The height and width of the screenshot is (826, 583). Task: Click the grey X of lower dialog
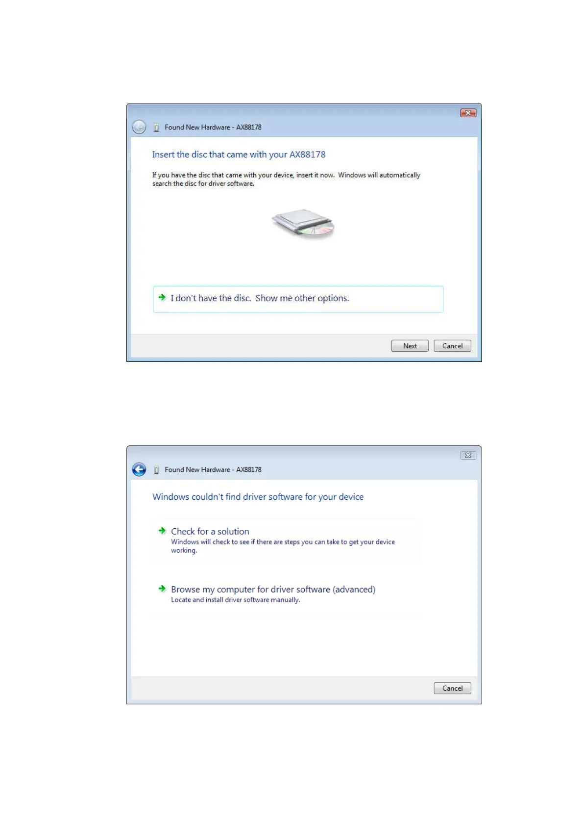tap(468, 455)
